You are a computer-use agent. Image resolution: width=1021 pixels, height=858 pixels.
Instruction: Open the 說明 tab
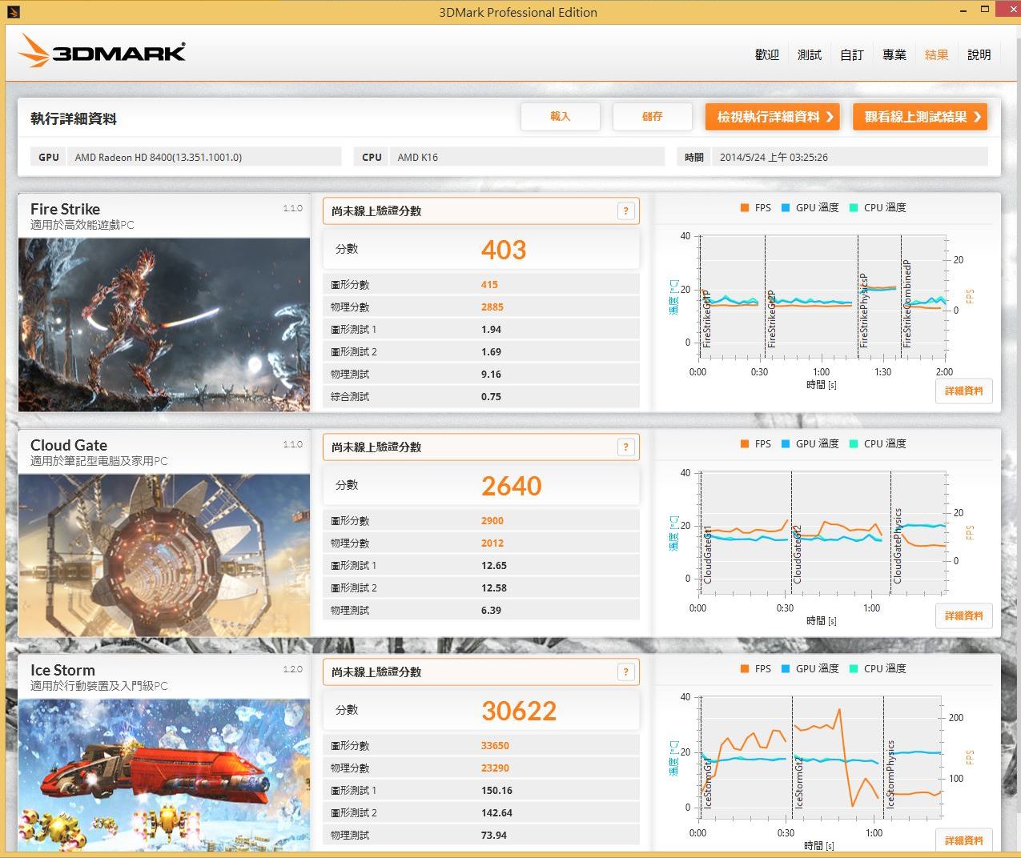979,54
